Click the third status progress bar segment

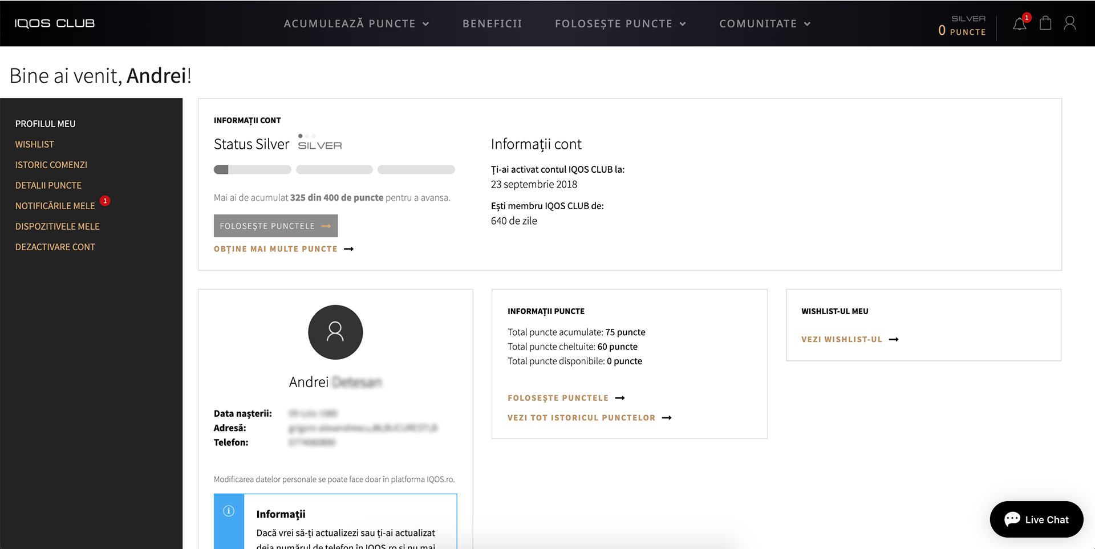(416, 169)
